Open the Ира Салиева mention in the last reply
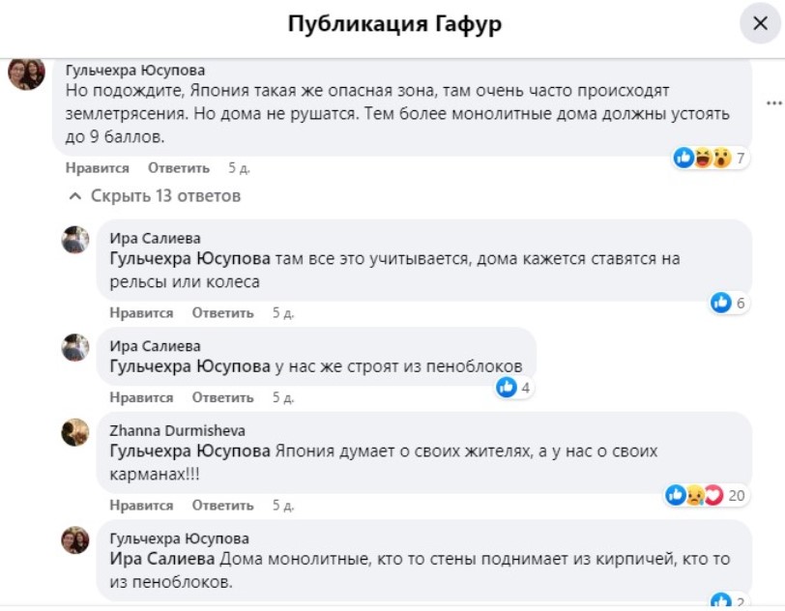 pyautogui.click(x=162, y=560)
